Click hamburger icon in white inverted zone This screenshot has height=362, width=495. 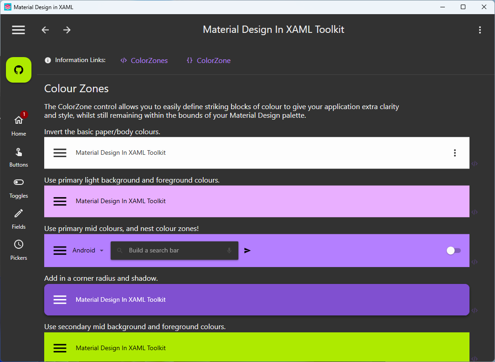pyautogui.click(x=60, y=153)
